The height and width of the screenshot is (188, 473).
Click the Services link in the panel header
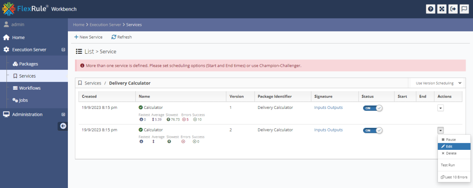(x=93, y=83)
